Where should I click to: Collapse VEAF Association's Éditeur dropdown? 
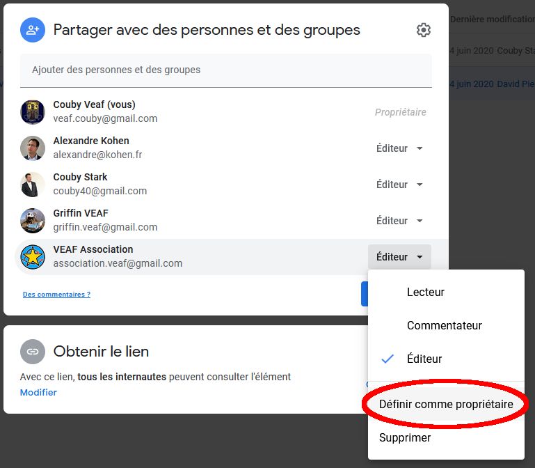pyautogui.click(x=399, y=257)
